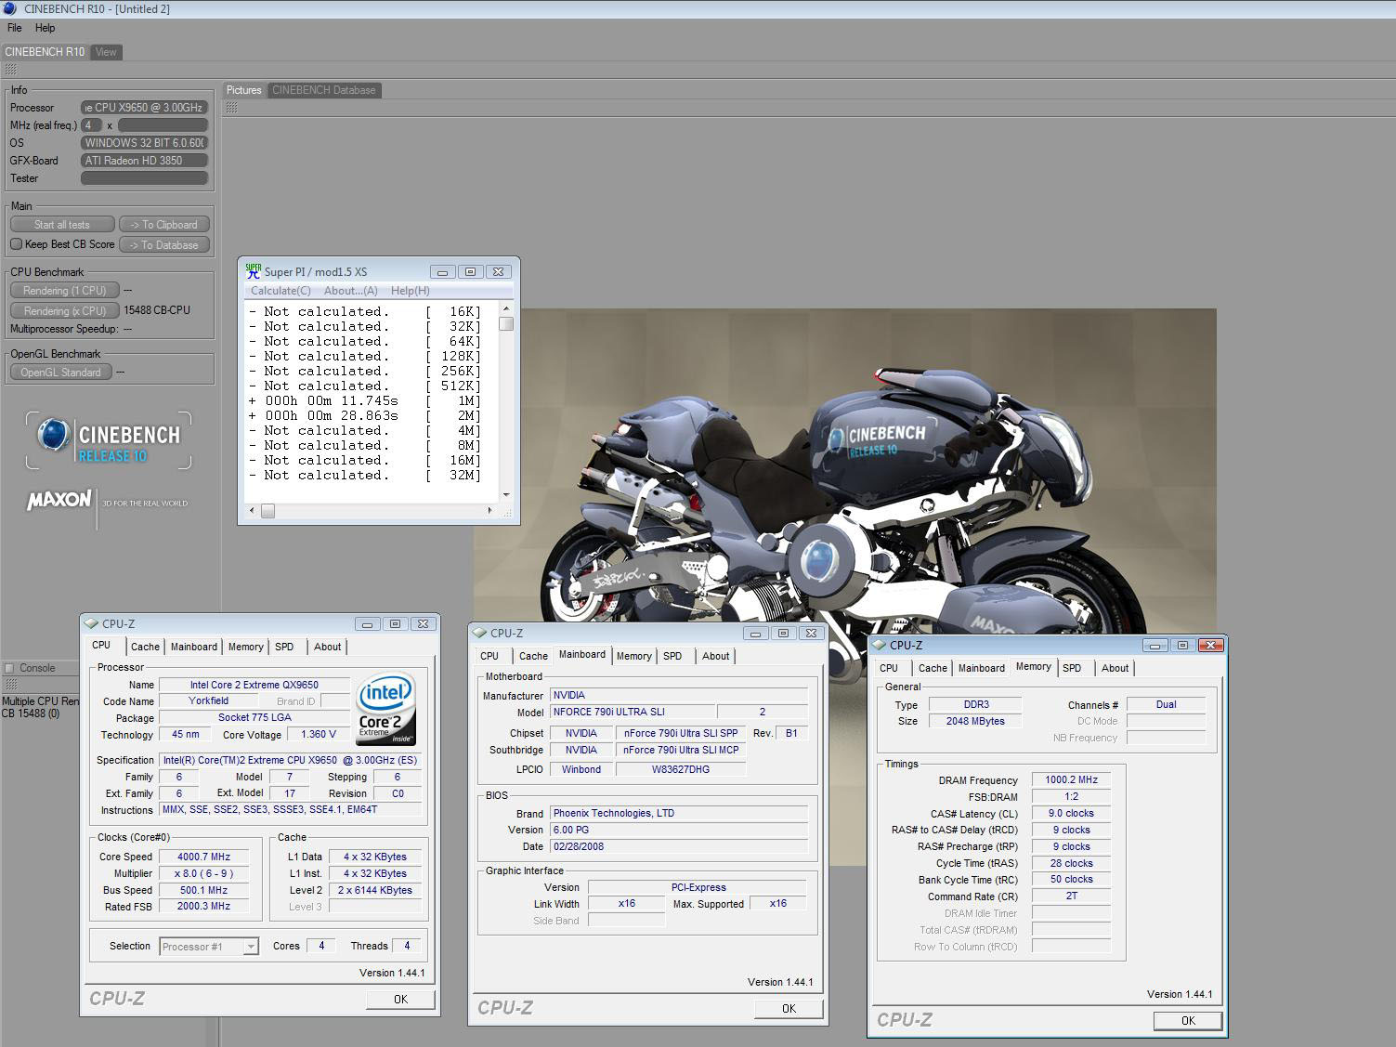The image size is (1396, 1047).
Task: Click Super PI horizontal scrollbar right arrow
Action: tap(490, 510)
